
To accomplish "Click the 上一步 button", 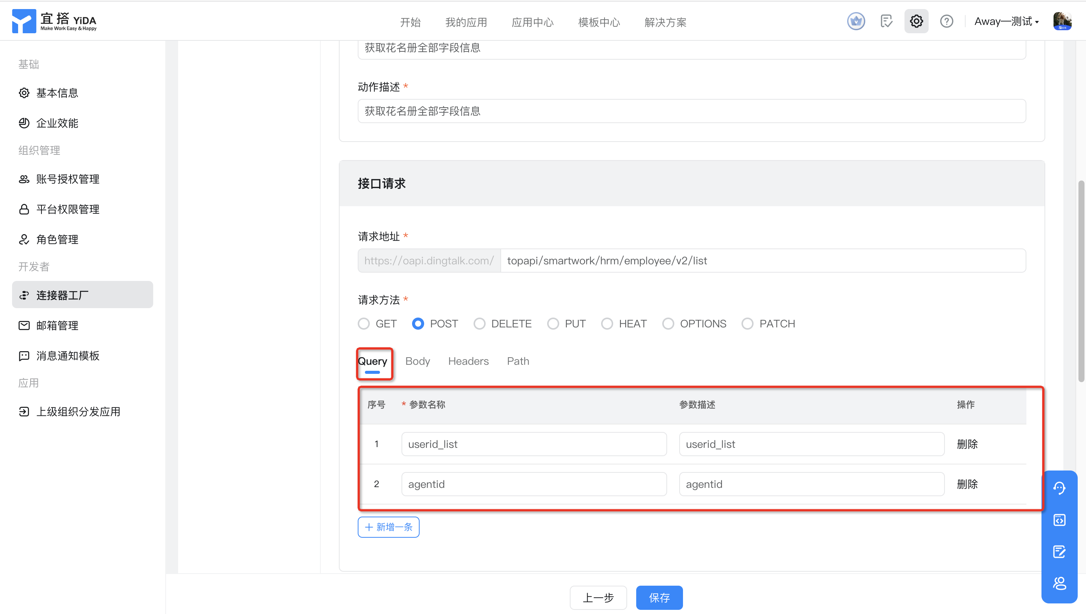I will (x=598, y=599).
